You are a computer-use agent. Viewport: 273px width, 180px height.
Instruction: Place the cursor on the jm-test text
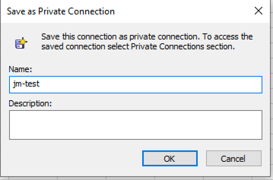26,84
